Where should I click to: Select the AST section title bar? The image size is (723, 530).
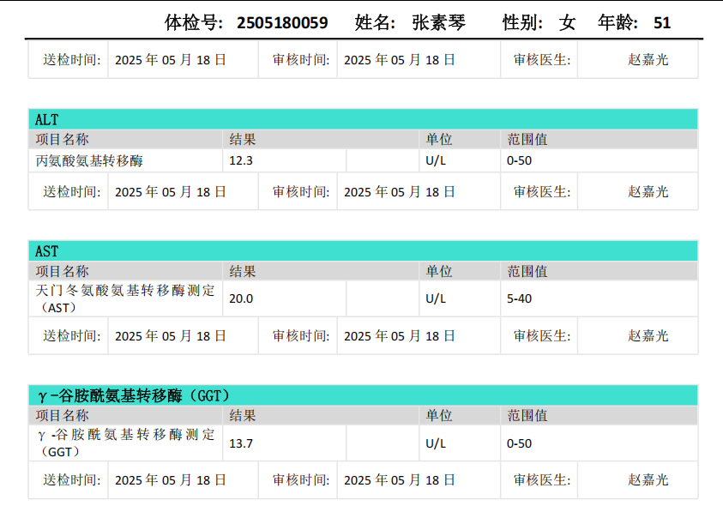[363, 250]
